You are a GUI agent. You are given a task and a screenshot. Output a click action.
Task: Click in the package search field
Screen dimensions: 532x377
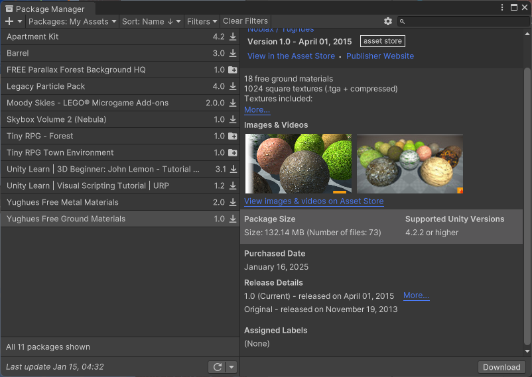[463, 21]
